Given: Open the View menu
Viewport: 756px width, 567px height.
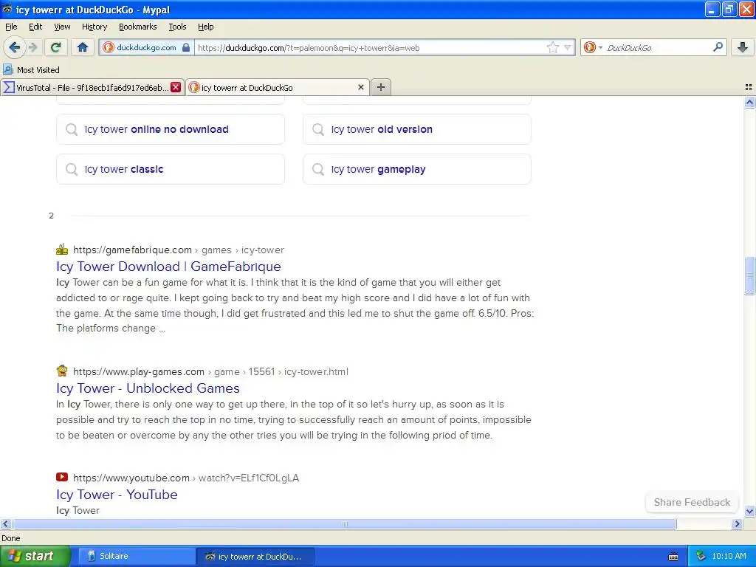Looking at the screenshot, I should (x=62, y=27).
